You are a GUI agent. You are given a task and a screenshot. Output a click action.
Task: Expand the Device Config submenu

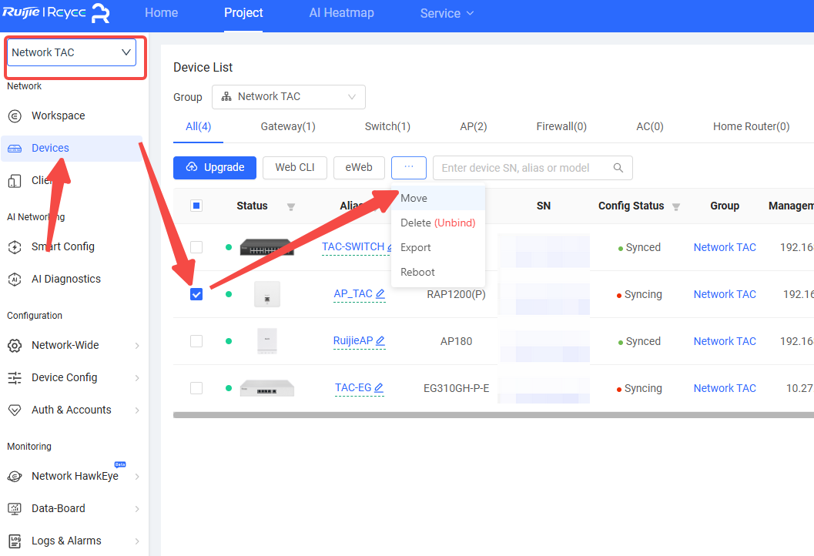[137, 378]
